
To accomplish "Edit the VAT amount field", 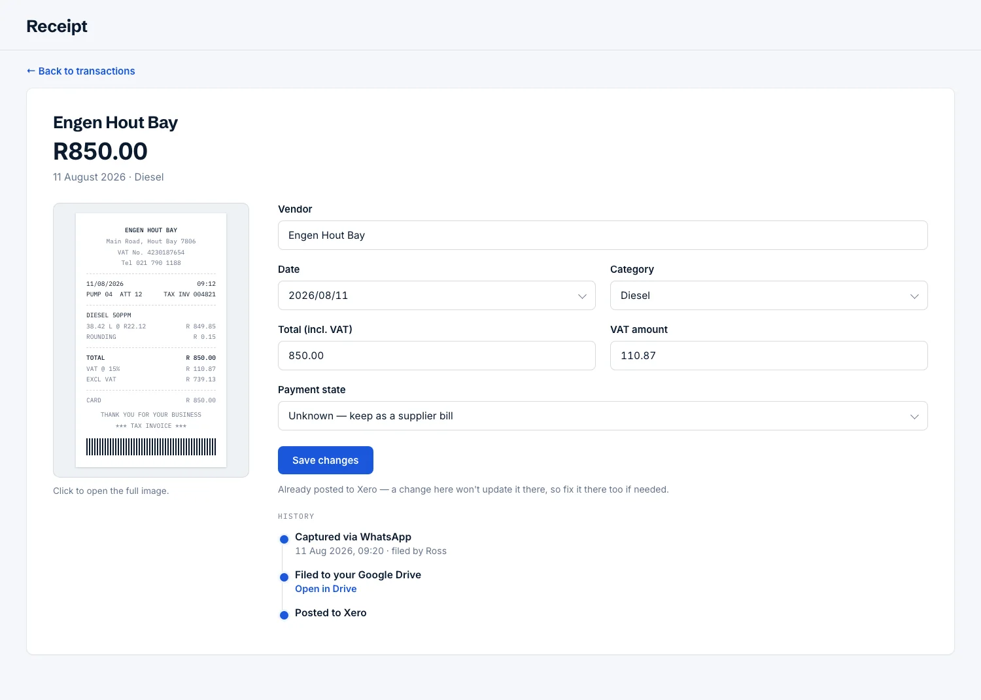I will [768, 356].
